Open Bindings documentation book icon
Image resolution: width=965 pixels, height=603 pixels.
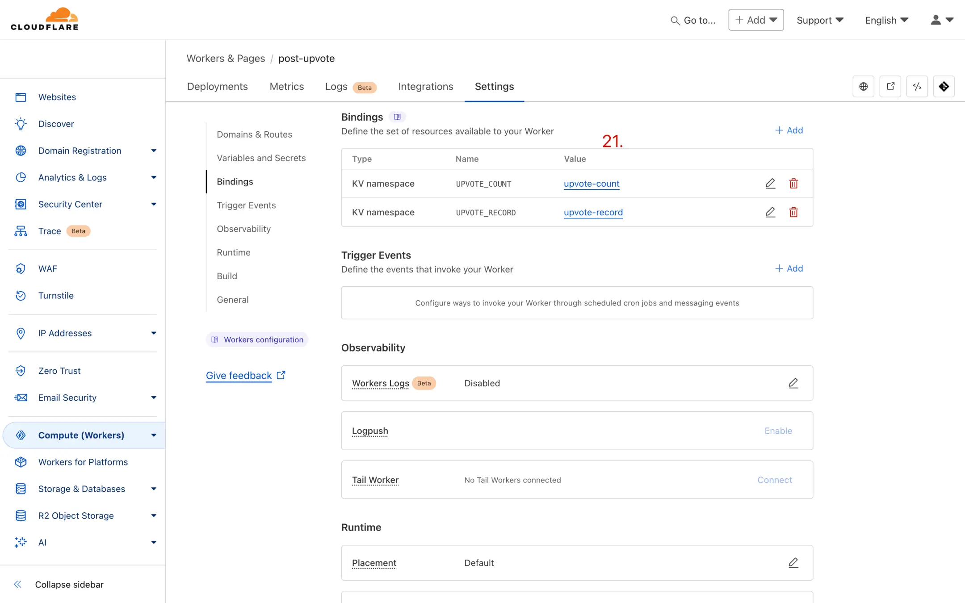[x=397, y=117]
